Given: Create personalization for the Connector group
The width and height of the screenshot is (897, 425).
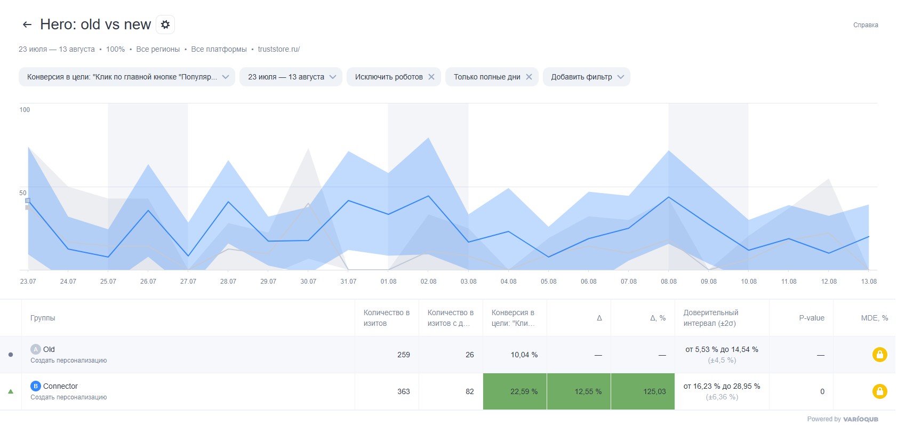Looking at the screenshot, I should coord(69,397).
